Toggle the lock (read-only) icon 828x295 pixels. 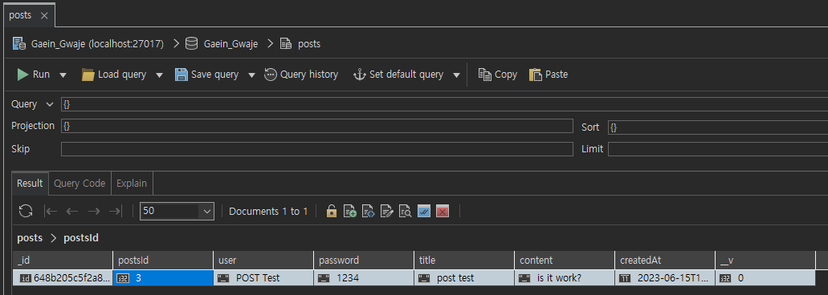332,212
